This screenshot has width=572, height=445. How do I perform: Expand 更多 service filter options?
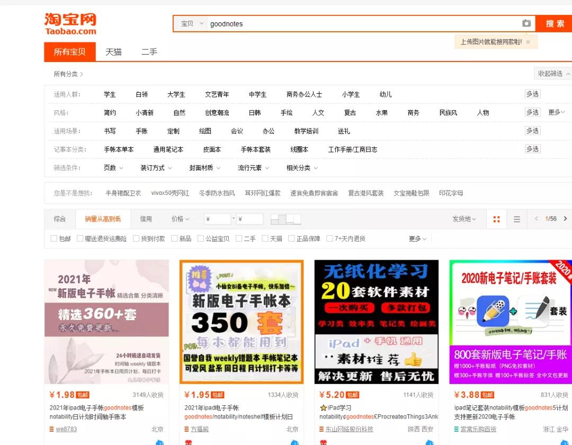[x=417, y=238]
